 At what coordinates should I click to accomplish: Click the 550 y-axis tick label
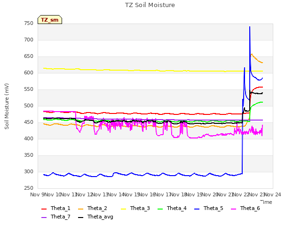[29, 89]
